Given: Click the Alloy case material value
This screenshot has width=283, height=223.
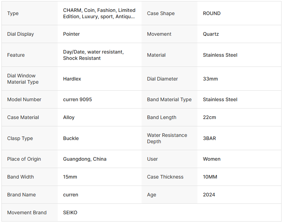Looking at the screenshot, I should [x=69, y=117].
